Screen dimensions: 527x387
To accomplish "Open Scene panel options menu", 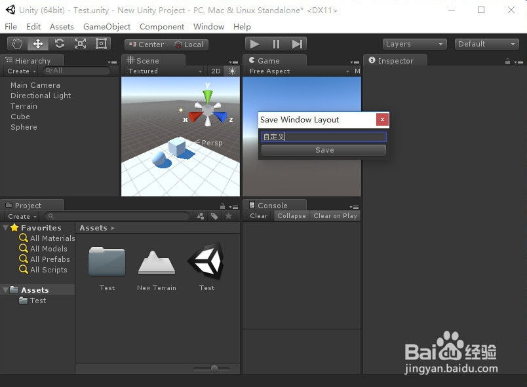I will coord(233,62).
